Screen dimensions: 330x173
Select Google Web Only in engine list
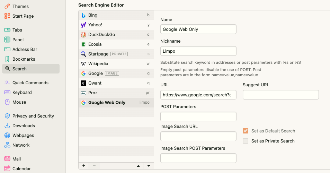[107, 103]
